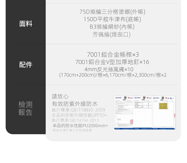This screenshot has width=187, height=163.
Task: Click the CTC logo on the third test report
Action: click(x=155, y=98)
